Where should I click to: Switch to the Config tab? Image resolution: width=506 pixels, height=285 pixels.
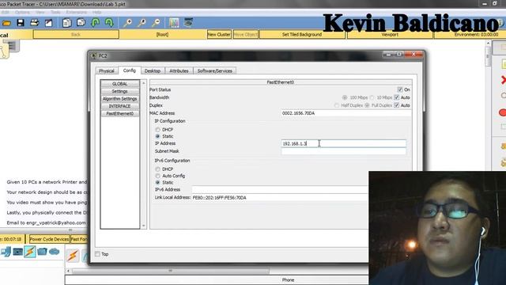tap(130, 70)
